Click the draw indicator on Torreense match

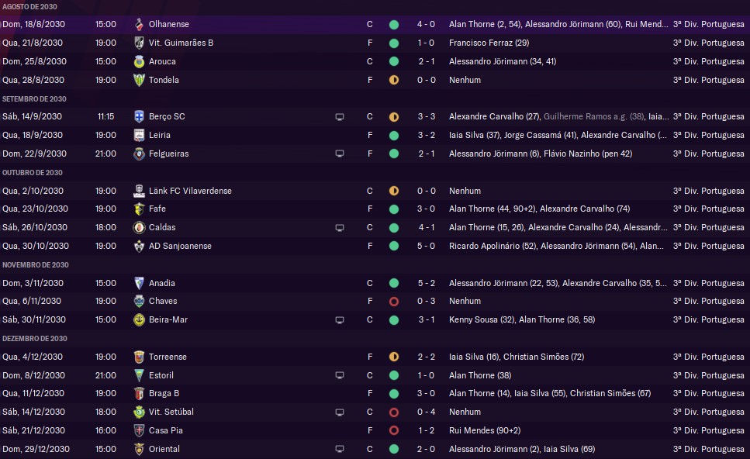pyautogui.click(x=394, y=357)
